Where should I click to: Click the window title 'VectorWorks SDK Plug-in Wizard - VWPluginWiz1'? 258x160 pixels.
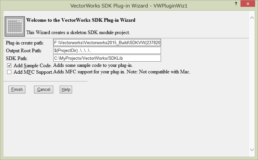coord(129,6)
